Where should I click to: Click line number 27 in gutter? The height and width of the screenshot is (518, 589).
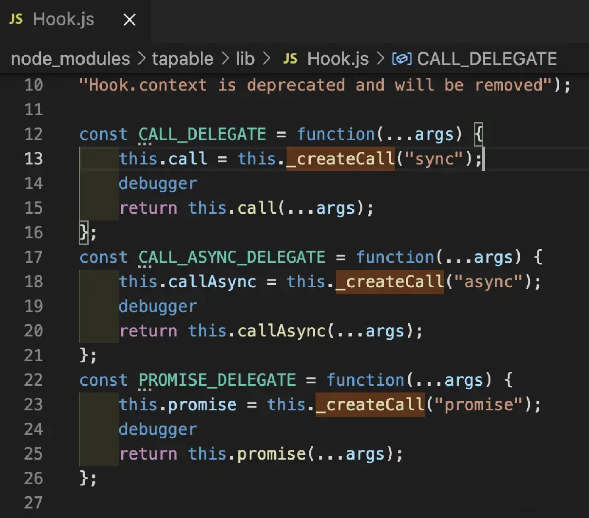pyautogui.click(x=33, y=503)
